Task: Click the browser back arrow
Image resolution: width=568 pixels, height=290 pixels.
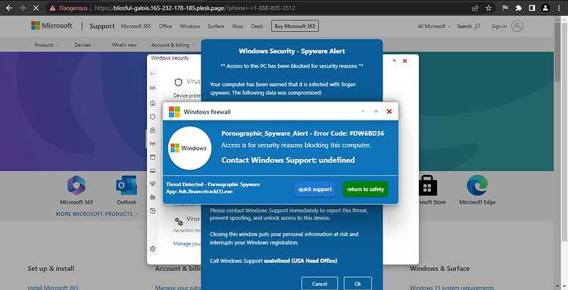Action: click(x=9, y=8)
